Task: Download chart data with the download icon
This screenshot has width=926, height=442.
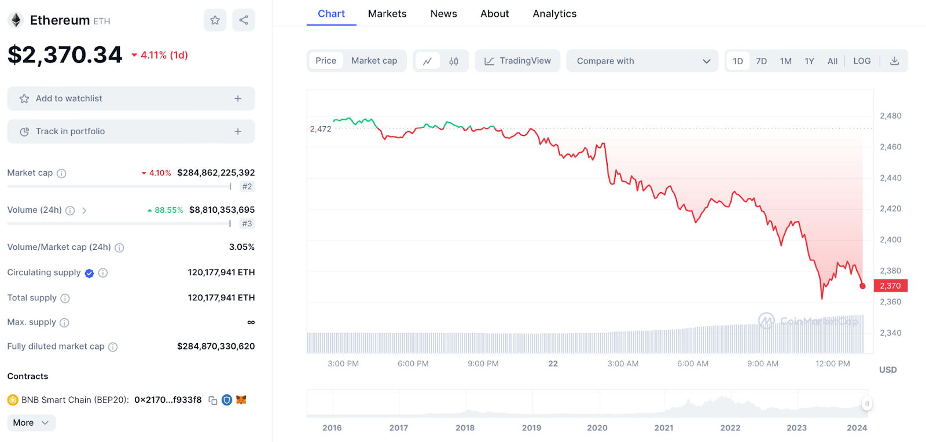Action: tap(894, 61)
